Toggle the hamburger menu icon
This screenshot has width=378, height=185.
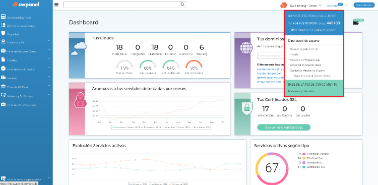click(56, 5)
